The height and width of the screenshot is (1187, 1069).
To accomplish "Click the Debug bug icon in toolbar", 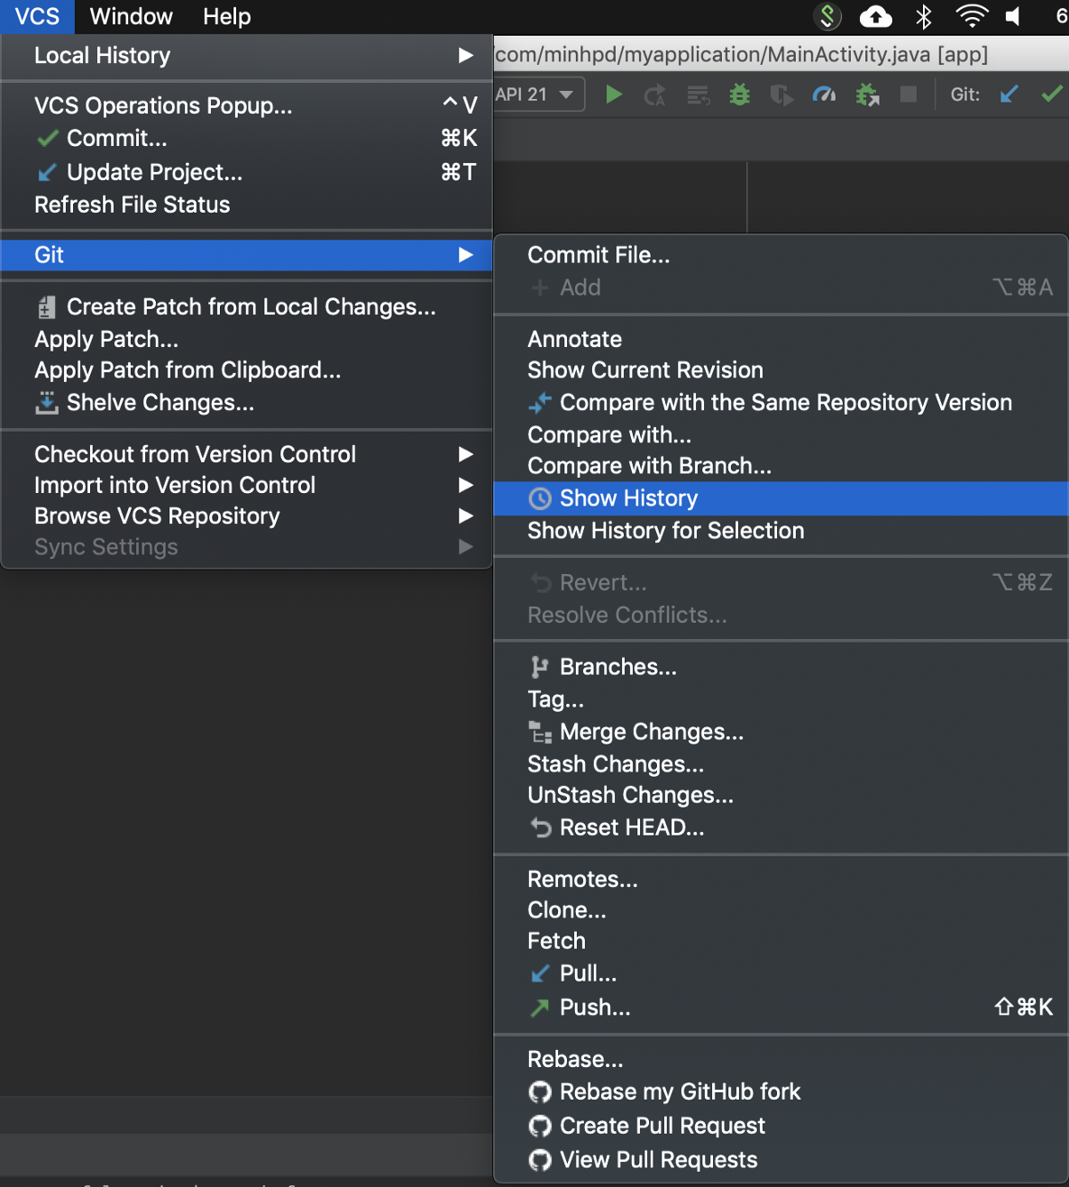I will (739, 95).
